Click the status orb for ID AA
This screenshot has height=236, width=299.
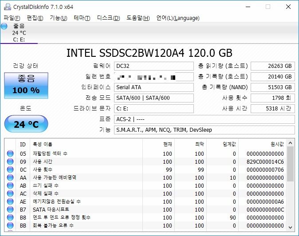pos(10,178)
